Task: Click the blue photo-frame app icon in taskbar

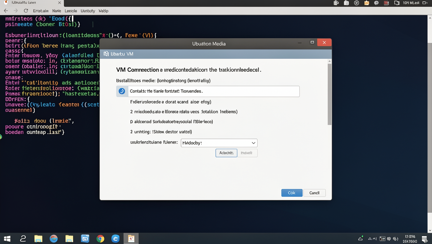Action: (85, 239)
